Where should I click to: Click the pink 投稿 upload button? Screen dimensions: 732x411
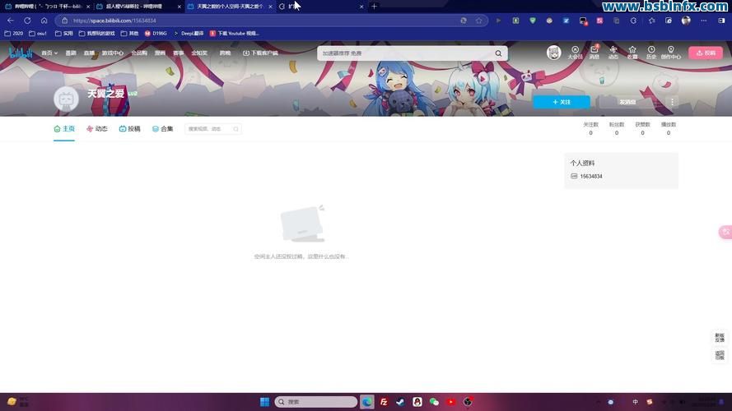[x=706, y=53]
